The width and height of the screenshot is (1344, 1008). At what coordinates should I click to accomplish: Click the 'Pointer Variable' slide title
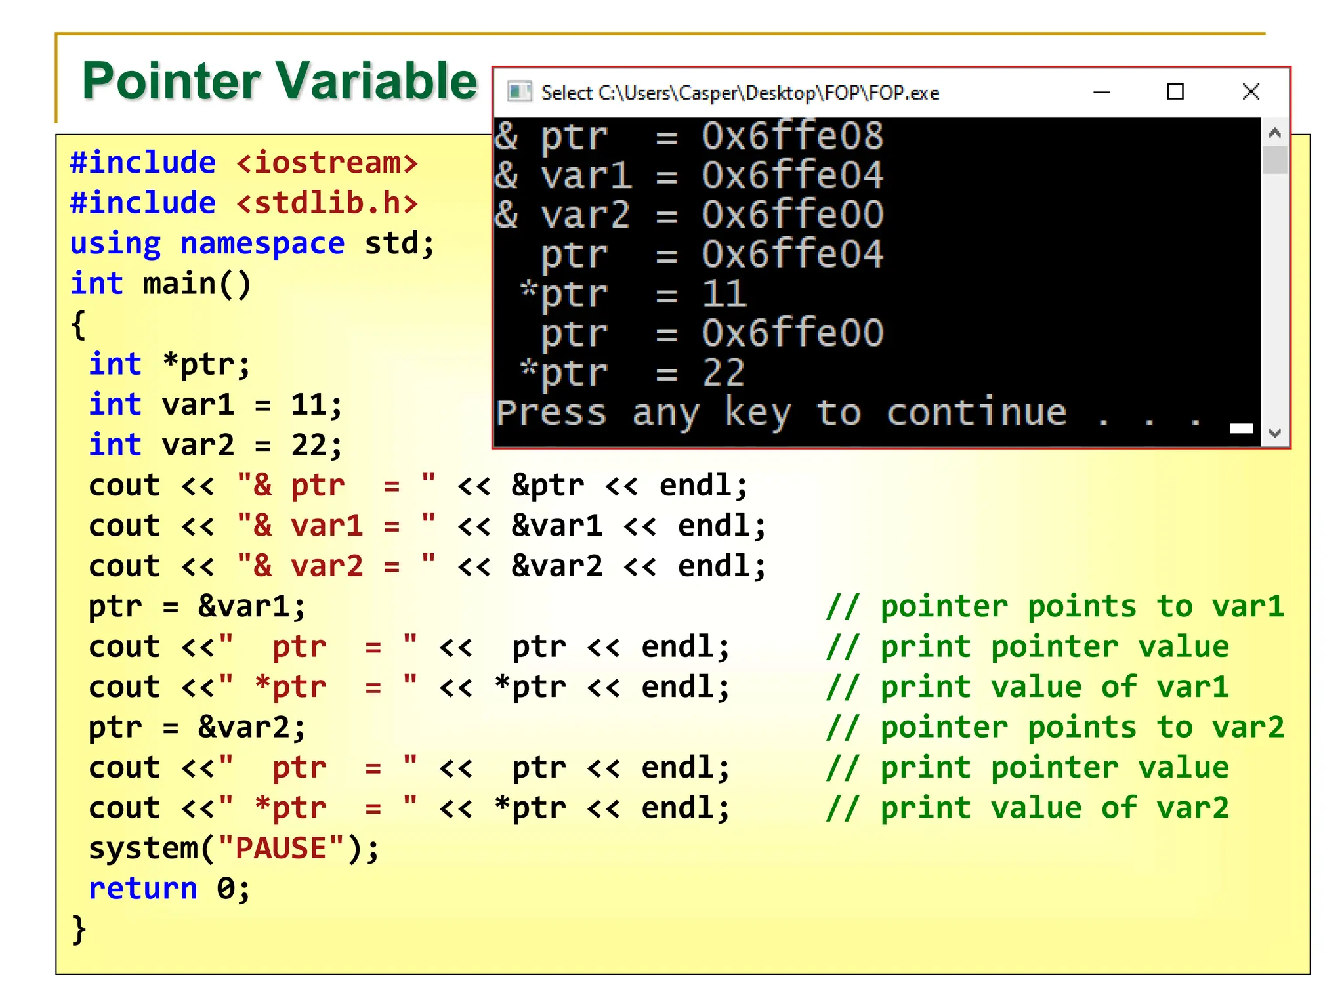click(x=280, y=81)
